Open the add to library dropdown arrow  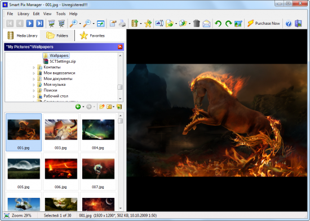click(141, 24)
